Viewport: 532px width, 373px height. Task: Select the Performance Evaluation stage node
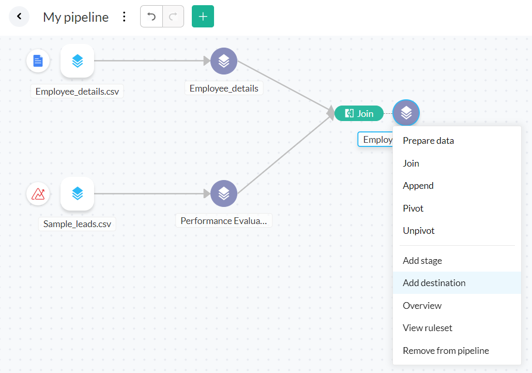pos(224,193)
